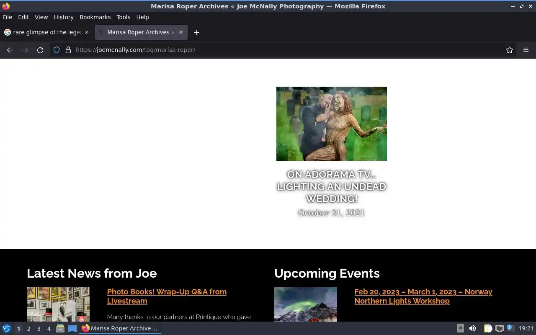Open the History menu
Screen dimensions: 536x335
tap(64, 17)
